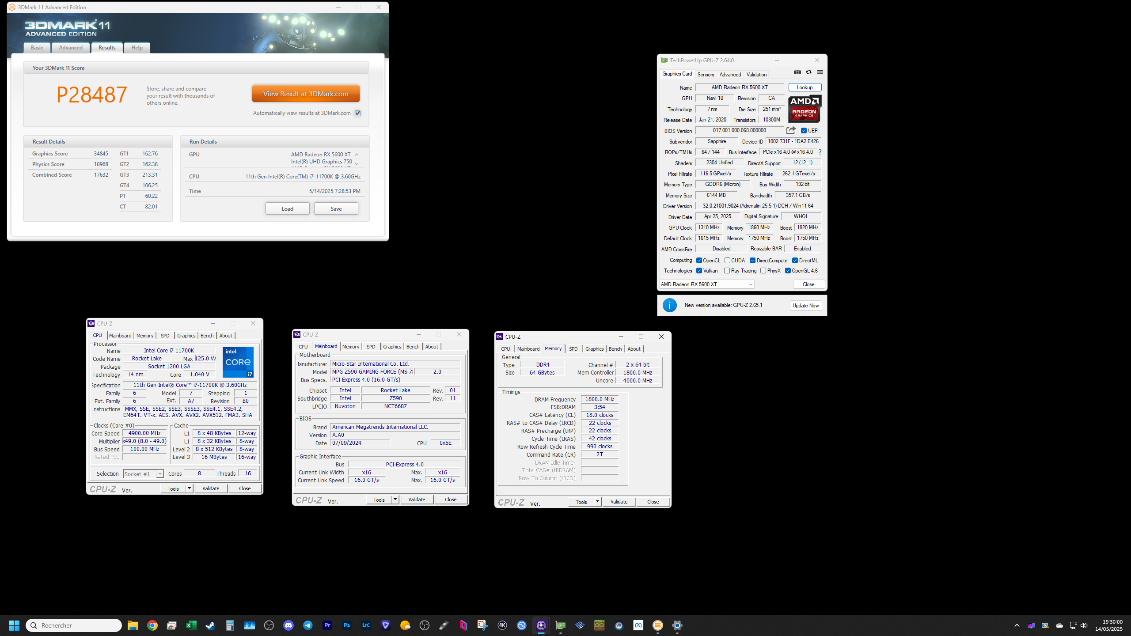
Task: Open the Validation tab in GPU-Z
Action: click(756, 74)
